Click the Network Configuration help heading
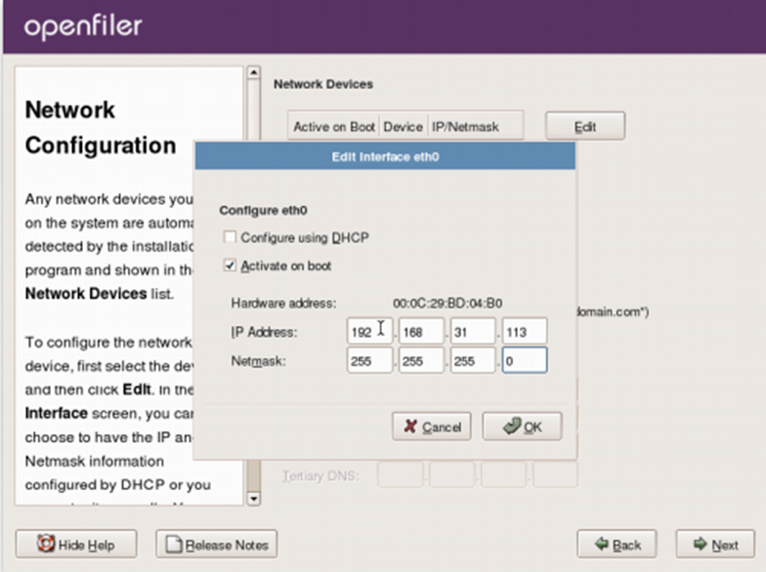The width and height of the screenshot is (766, 572). [101, 127]
